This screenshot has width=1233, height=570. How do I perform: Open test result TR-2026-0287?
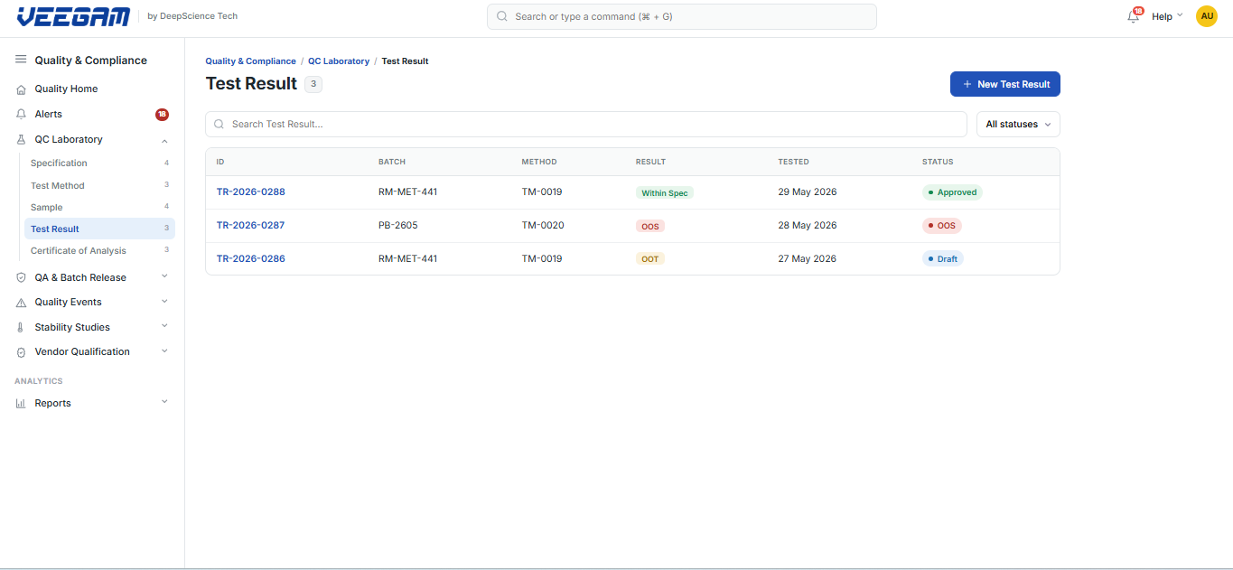(x=251, y=226)
